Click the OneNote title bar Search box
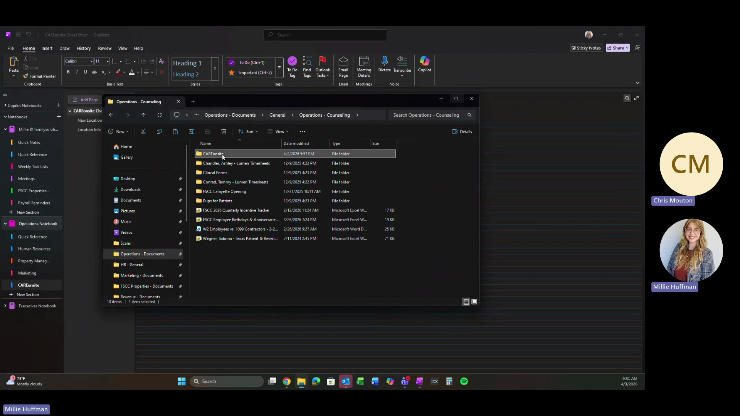 click(325, 35)
